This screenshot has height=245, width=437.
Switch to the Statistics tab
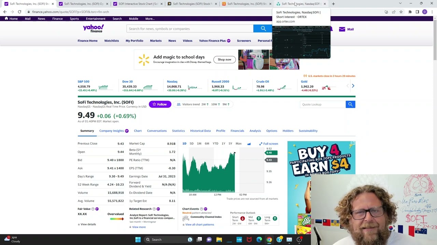pos(178,131)
